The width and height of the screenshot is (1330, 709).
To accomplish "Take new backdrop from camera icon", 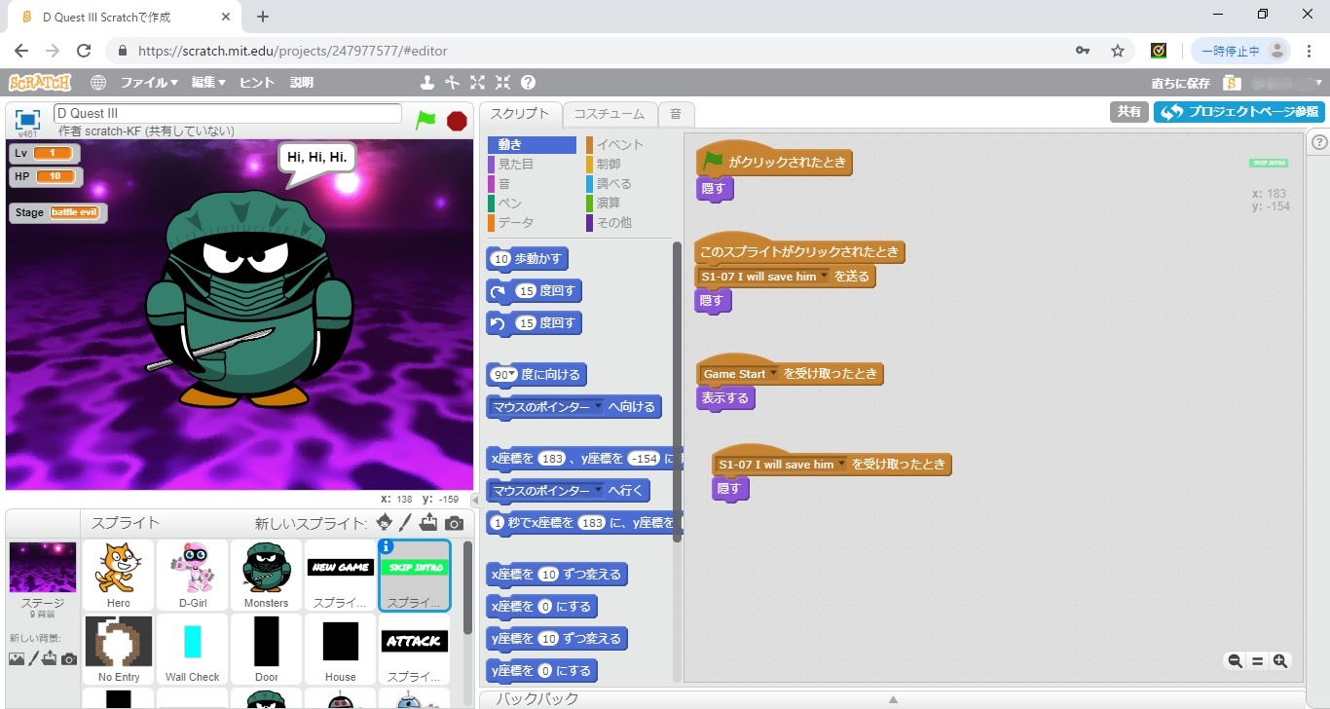I will point(68,659).
